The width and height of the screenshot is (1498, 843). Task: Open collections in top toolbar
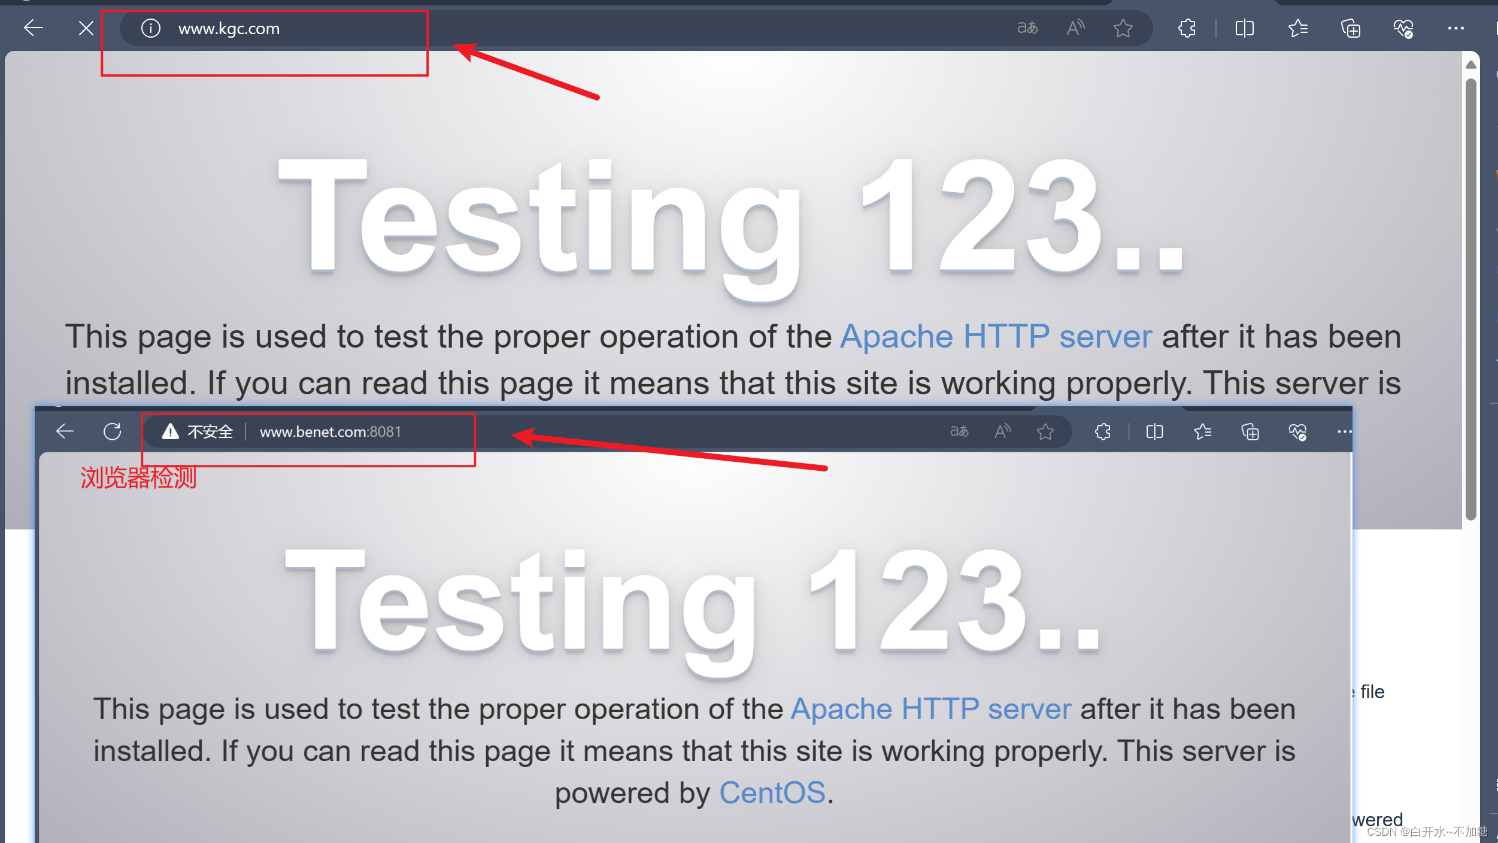[1350, 28]
